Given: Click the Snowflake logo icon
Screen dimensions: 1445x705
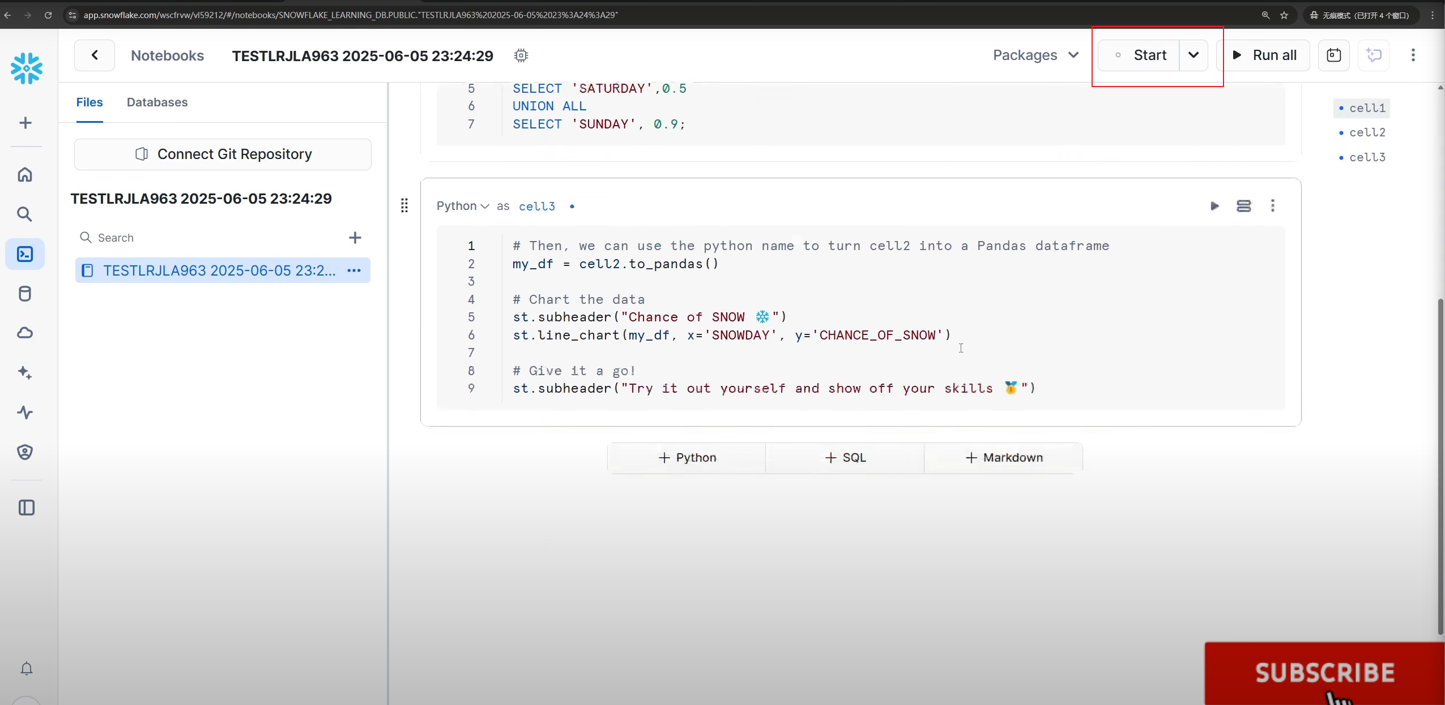Looking at the screenshot, I should click(x=26, y=68).
